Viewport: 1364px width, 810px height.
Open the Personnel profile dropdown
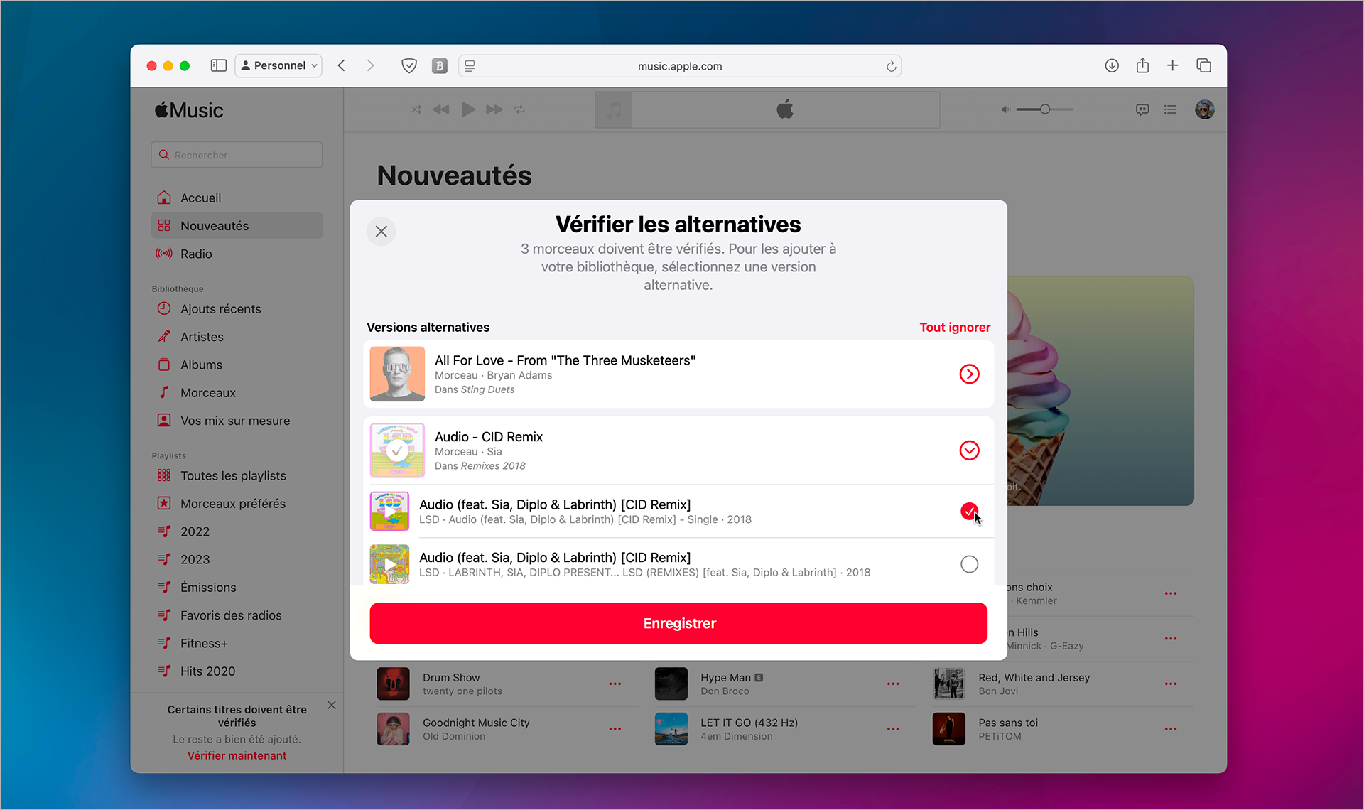point(278,66)
